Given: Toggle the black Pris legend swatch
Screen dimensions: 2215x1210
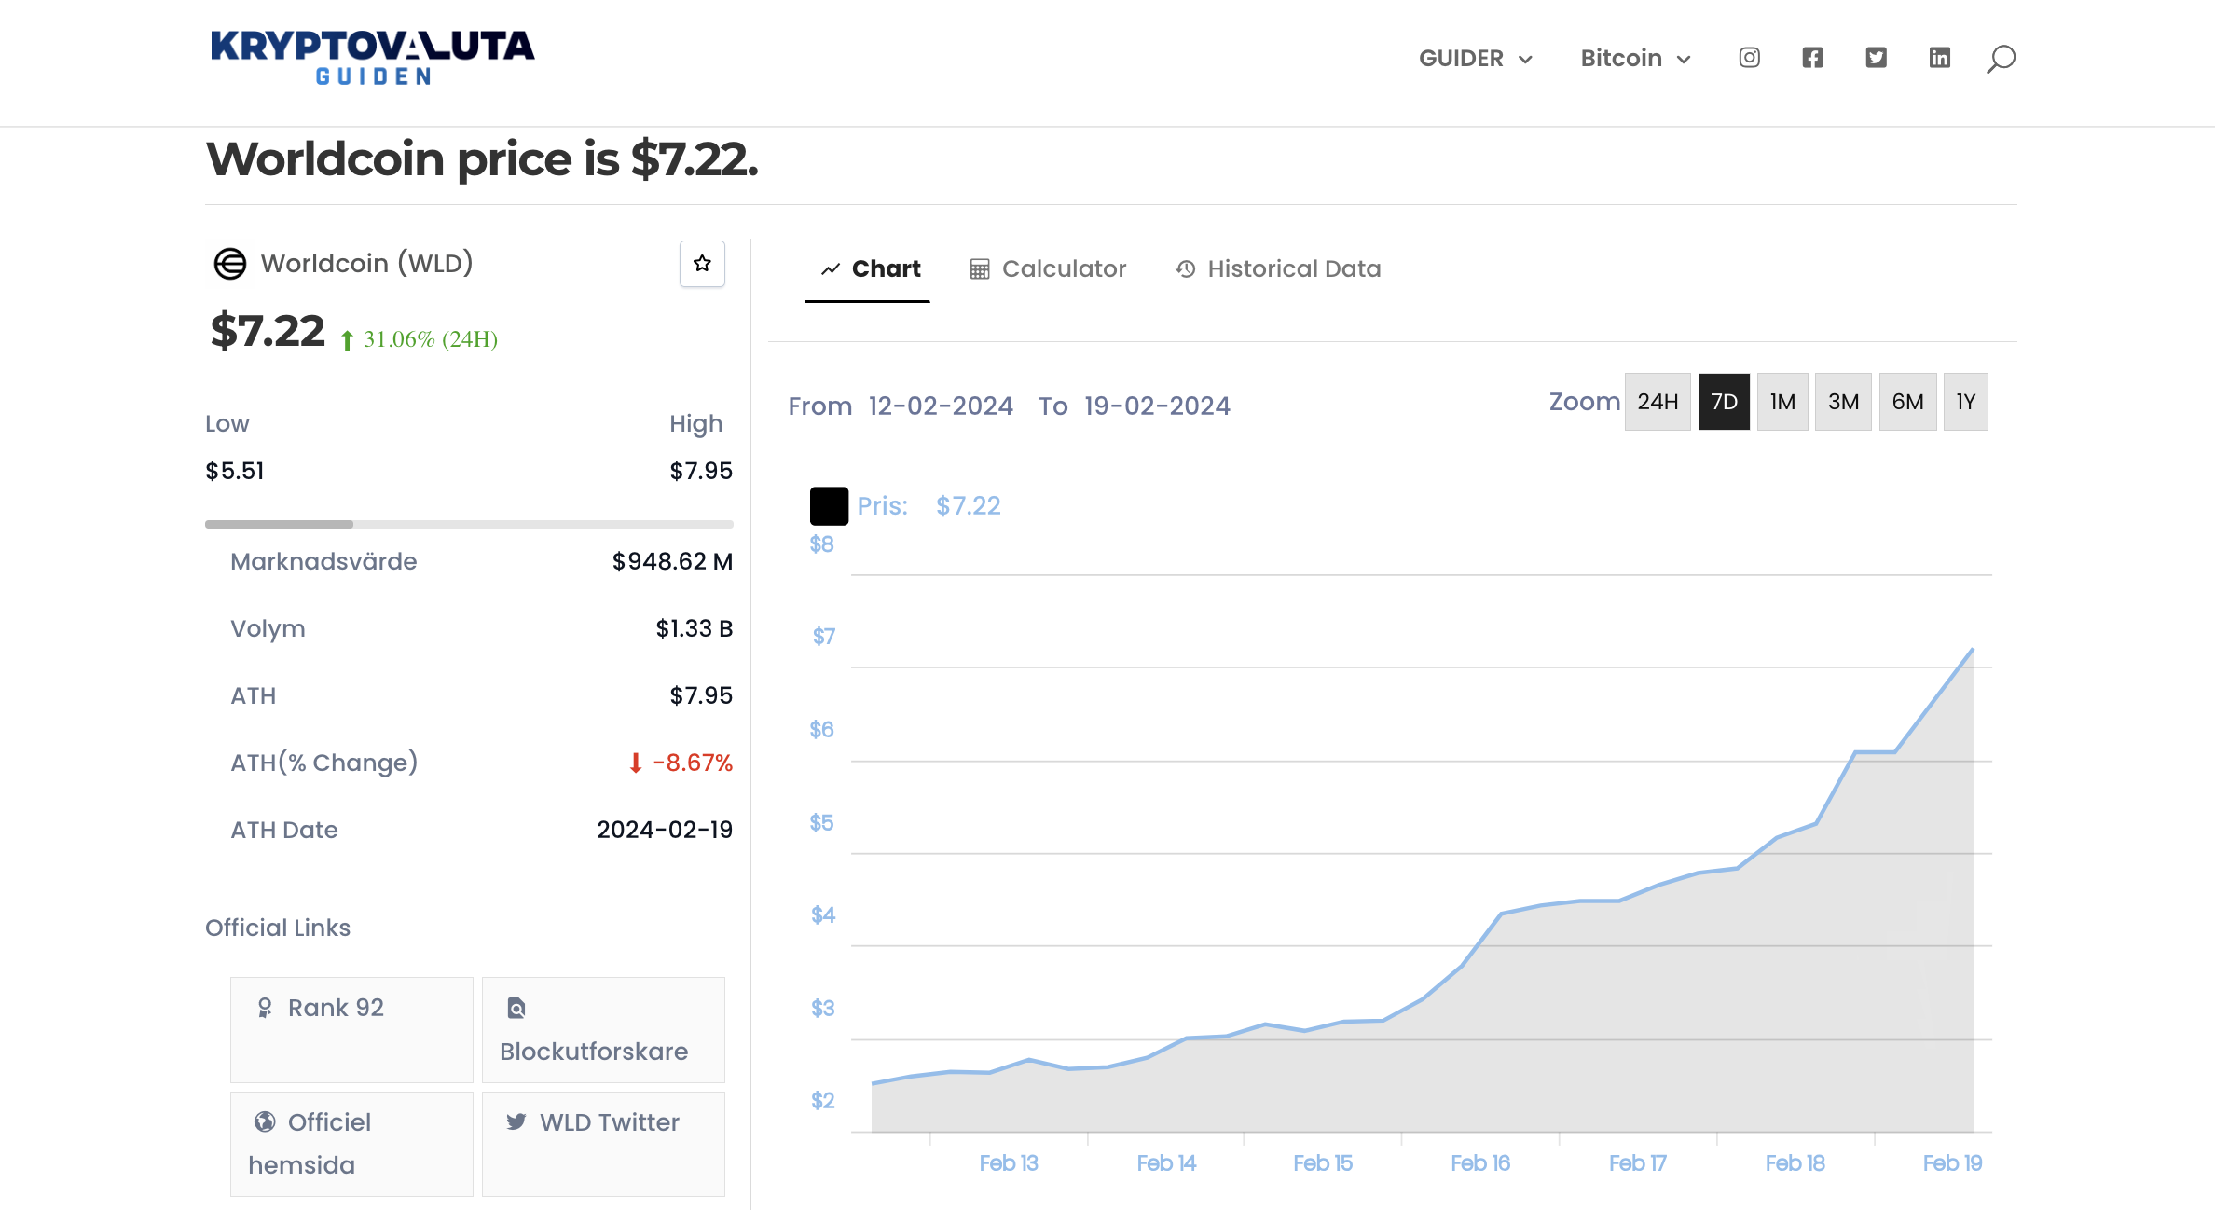Looking at the screenshot, I should 829,506.
